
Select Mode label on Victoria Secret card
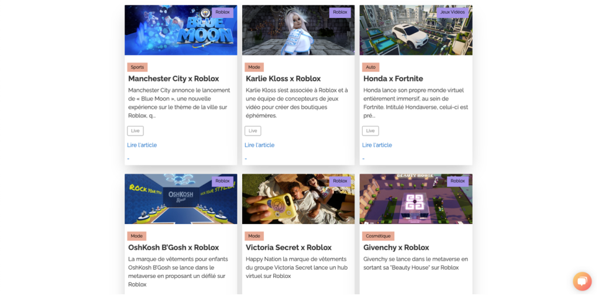[254, 236]
